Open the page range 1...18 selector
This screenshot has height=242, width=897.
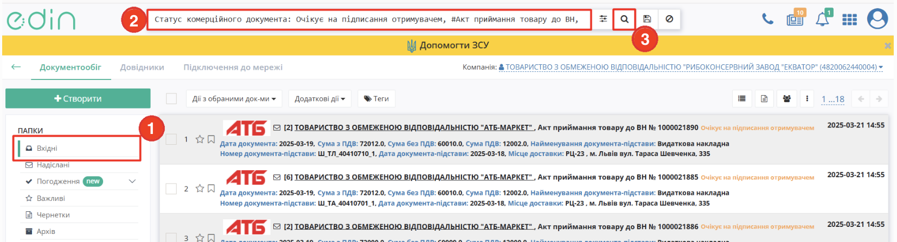point(833,99)
